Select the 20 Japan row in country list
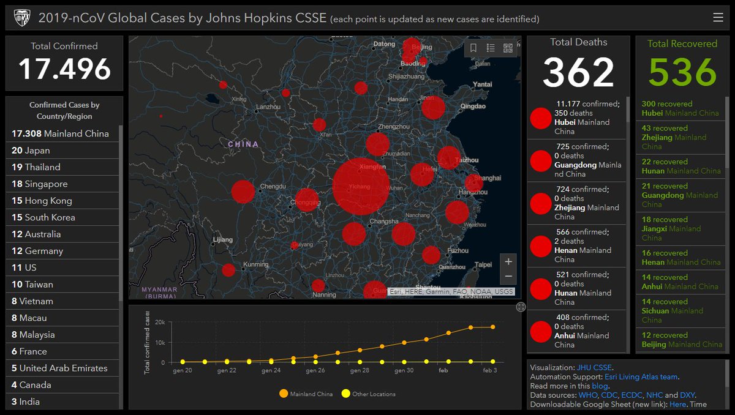This screenshot has width=735, height=415. click(61, 150)
